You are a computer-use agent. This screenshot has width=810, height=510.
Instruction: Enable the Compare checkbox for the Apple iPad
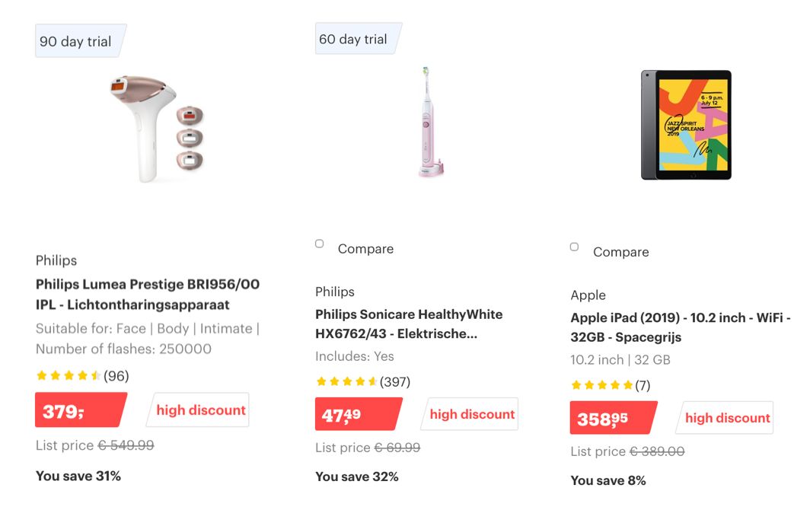coord(574,246)
